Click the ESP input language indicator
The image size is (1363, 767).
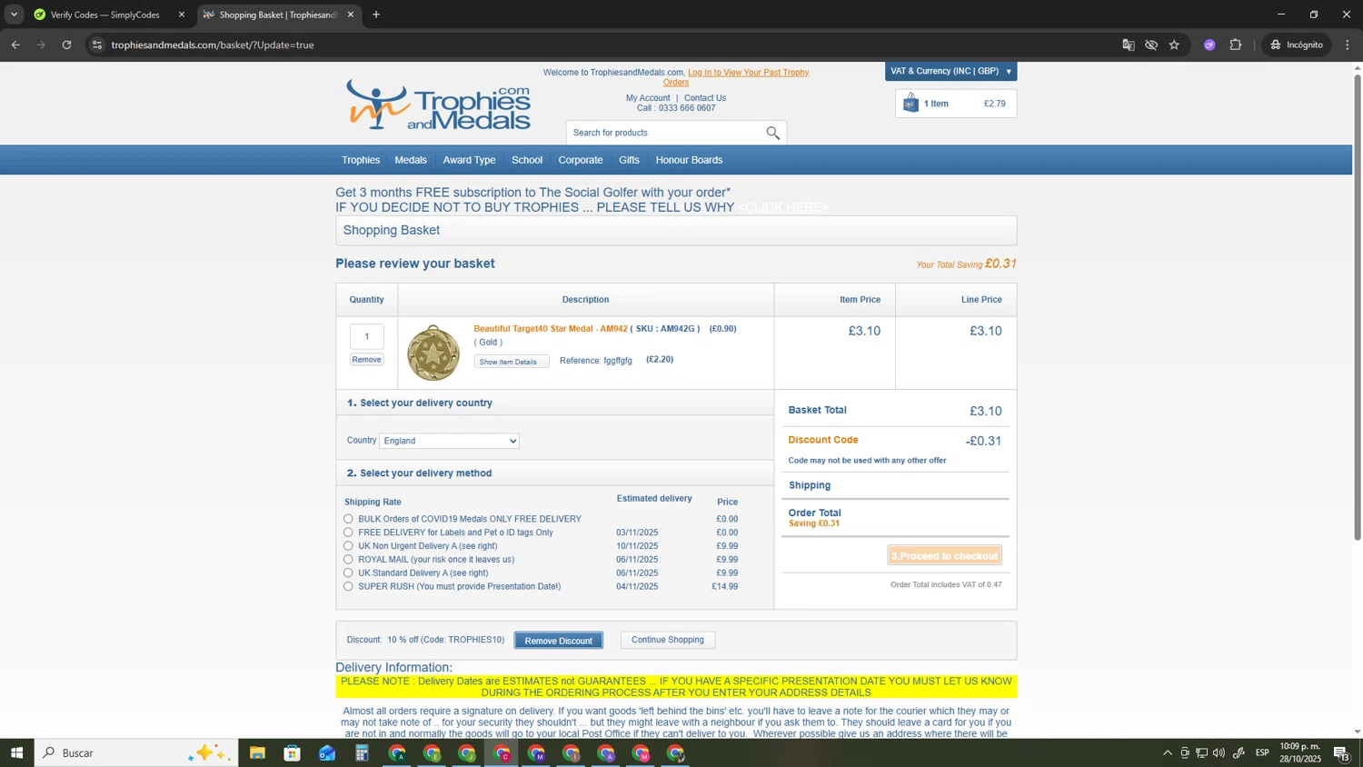coord(1262,752)
